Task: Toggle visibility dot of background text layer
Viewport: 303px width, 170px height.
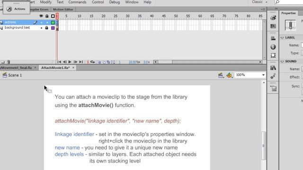Action: pos(41,28)
